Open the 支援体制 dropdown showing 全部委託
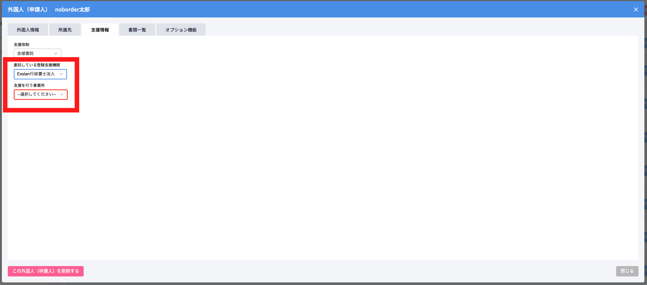Viewport: 647px width, 285px height. click(38, 53)
